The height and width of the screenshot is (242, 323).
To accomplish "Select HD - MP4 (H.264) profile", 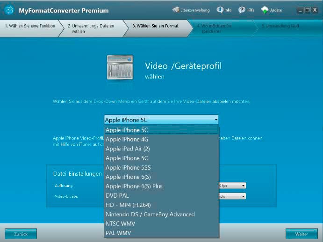I will pos(161,205).
